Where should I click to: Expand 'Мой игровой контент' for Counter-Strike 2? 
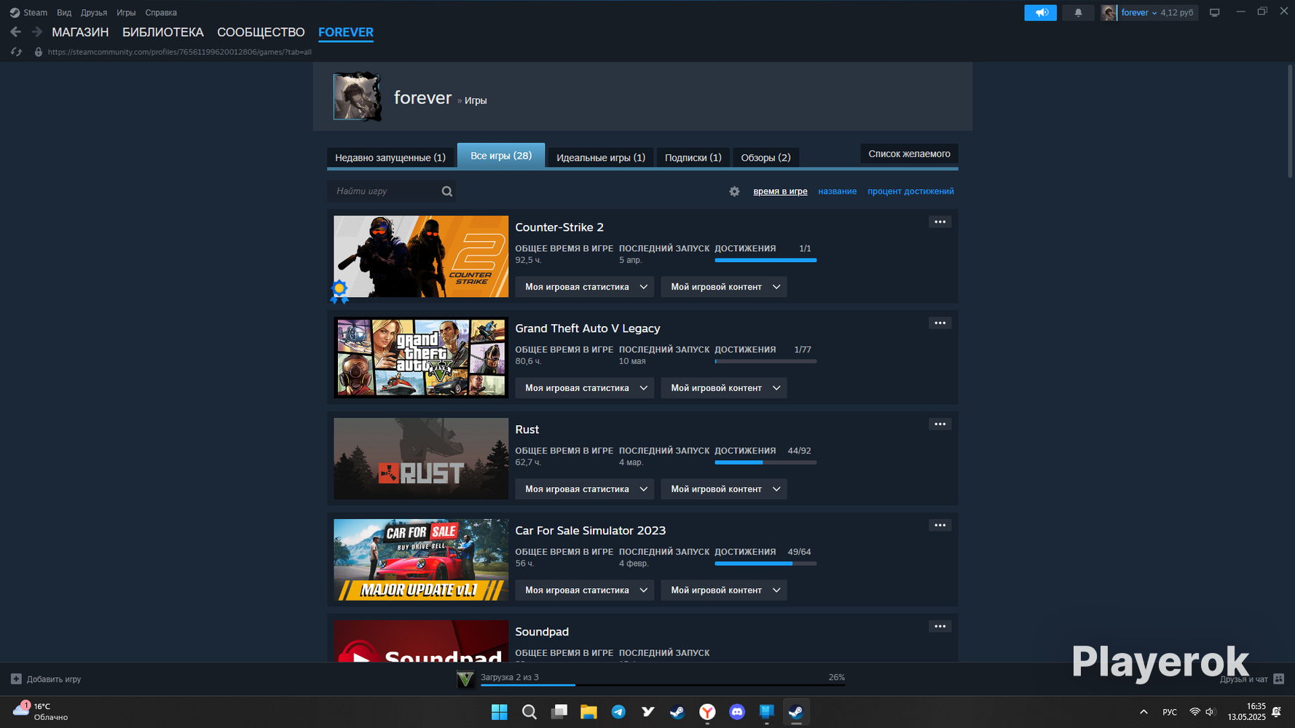click(x=724, y=287)
